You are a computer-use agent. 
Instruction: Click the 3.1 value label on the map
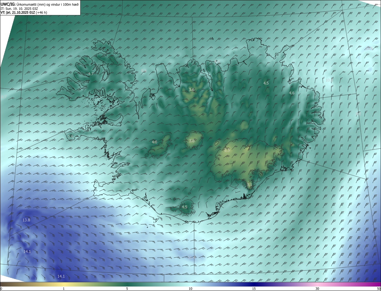[249, 185]
